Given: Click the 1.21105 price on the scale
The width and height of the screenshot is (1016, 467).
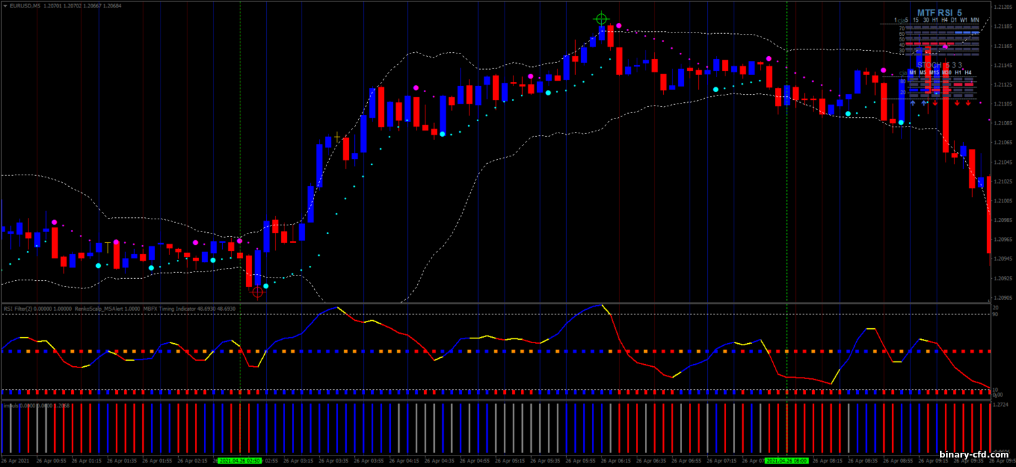Looking at the screenshot, I should (1003, 104).
